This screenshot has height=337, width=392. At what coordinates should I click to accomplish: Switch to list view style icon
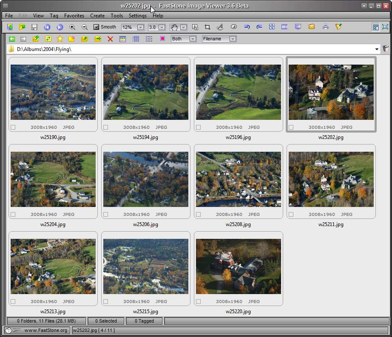[x=149, y=39]
